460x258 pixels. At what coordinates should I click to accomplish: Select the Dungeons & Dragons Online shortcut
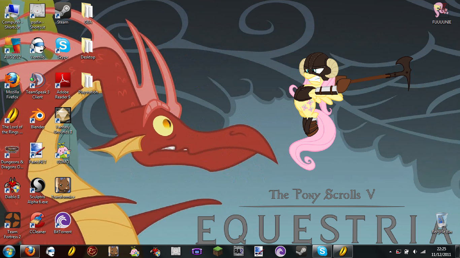pyautogui.click(x=12, y=156)
